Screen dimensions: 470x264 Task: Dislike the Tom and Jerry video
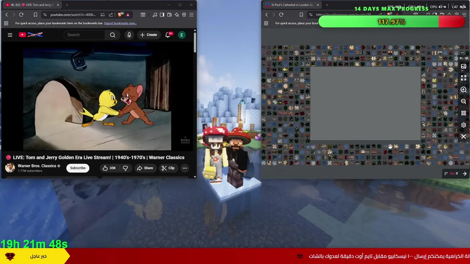point(125,168)
